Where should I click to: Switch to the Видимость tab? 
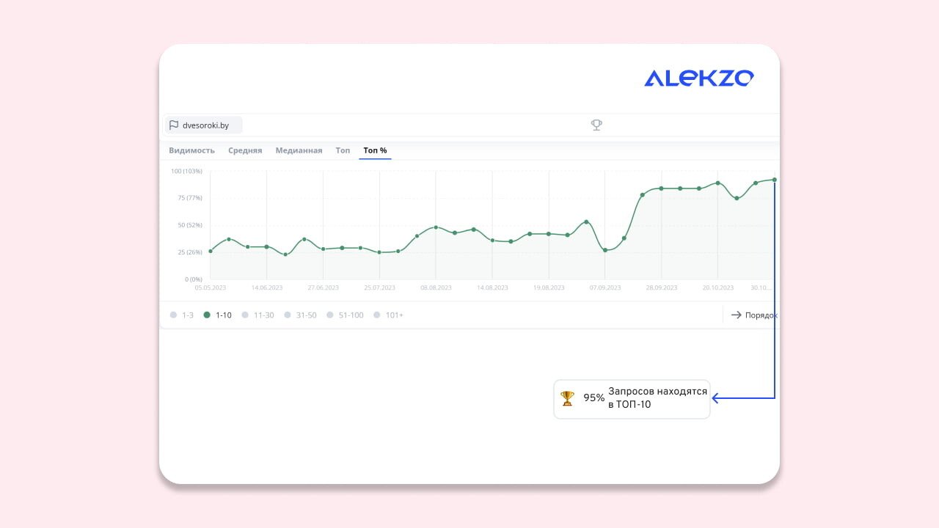click(191, 150)
